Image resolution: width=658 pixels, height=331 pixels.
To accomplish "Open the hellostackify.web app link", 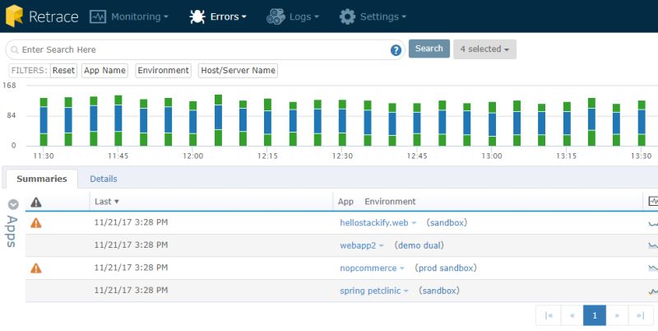I will click(x=374, y=222).
